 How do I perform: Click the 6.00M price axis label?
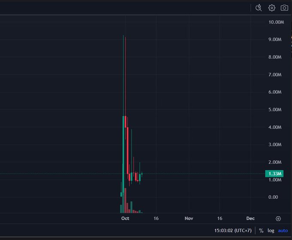click(275, 92)
